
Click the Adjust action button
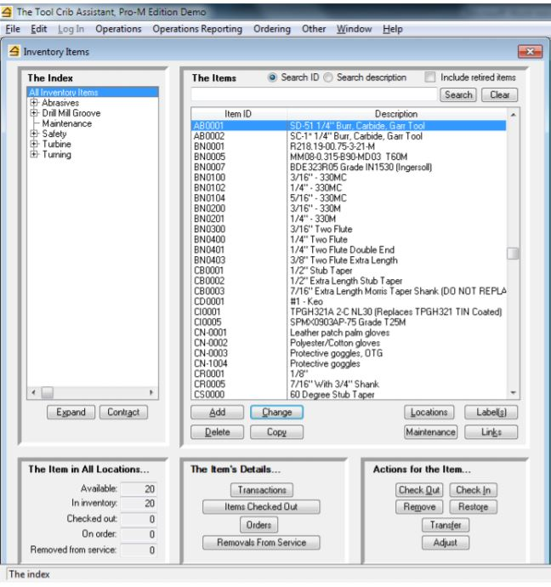click(446, 543)
